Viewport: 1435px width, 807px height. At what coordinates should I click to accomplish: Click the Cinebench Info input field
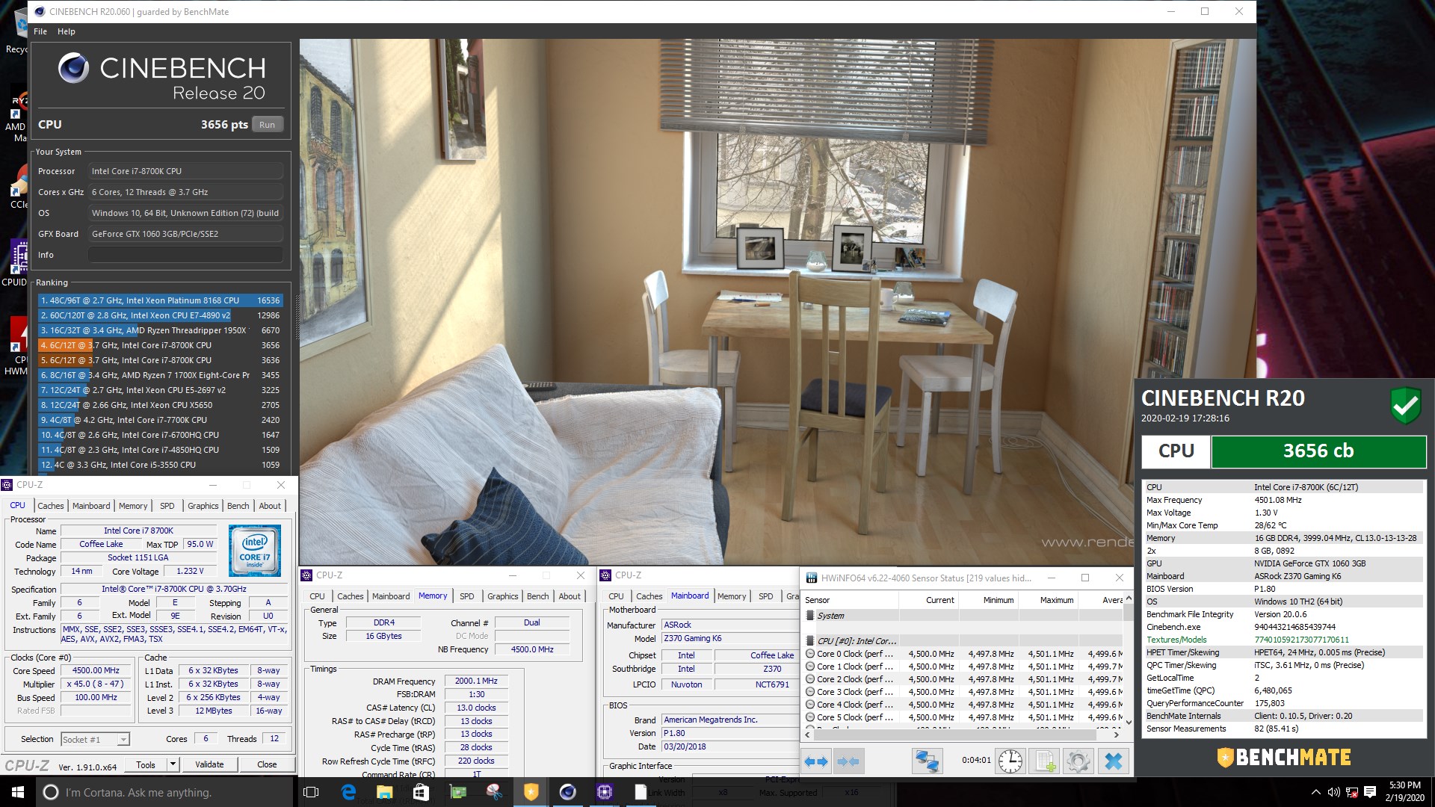coord(185,255)
